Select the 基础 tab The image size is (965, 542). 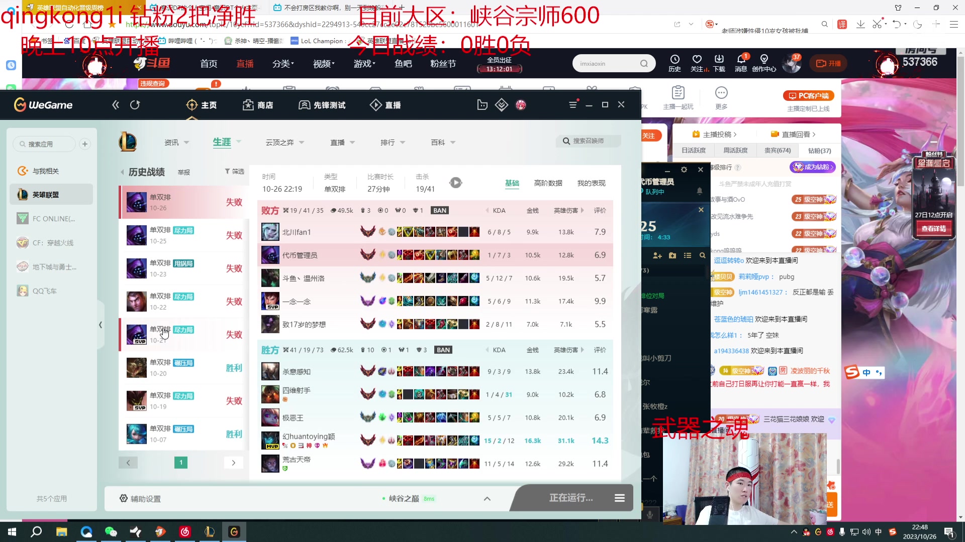[512, 183]
